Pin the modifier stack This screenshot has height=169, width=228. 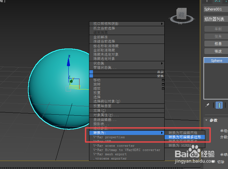coord(207,105)
